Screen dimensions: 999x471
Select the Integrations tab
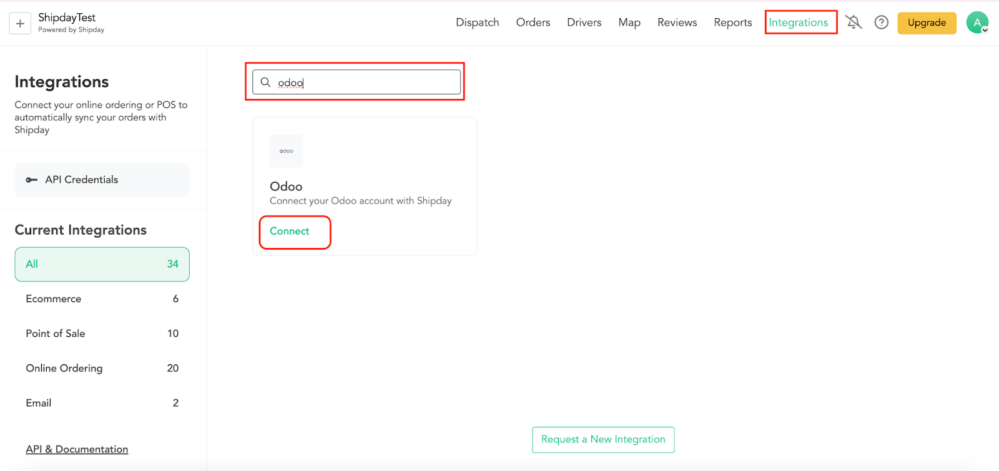[798, 22]
